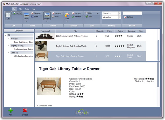Switch to List view
This screenshot has height=120, width=165.
point(8,16)
